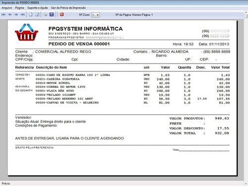248x186 pixels.
Task: Open the Página menu
Action: (19, 8)
